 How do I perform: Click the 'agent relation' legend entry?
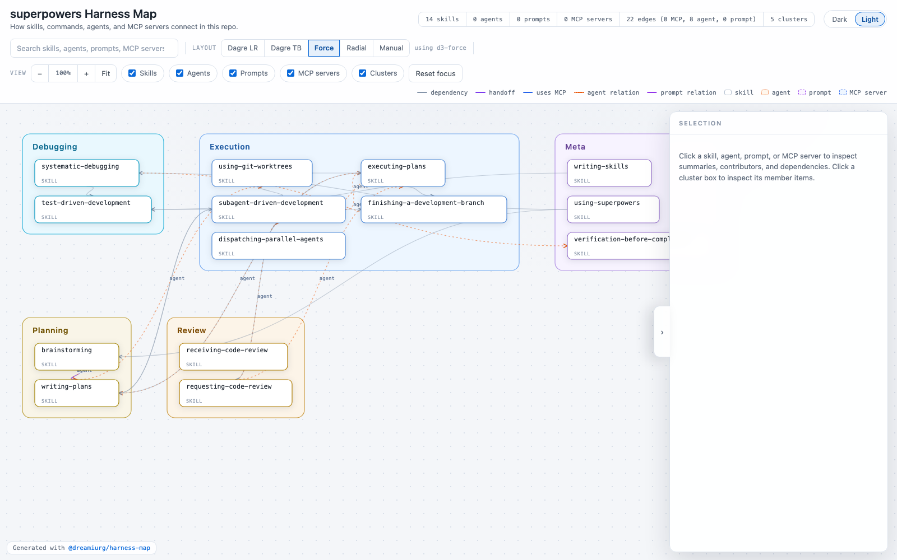[607, 92]
